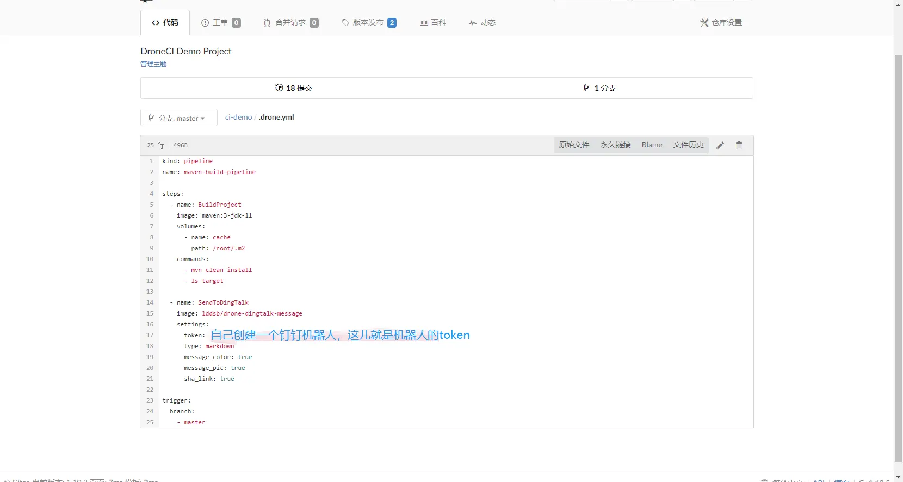Click the 'name: BuildProject' step line
This screenshot has width=903, height=482.
pyautogui.click(x=206, y=205)
